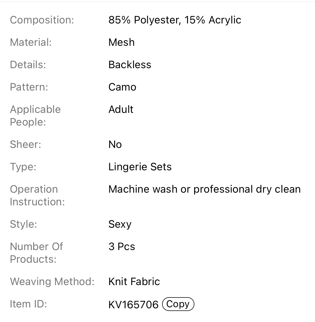Select the 'Adult' applicable people value
Image resolution: width=315 pixels, height=322 pixels.
[x=121, y=109]
